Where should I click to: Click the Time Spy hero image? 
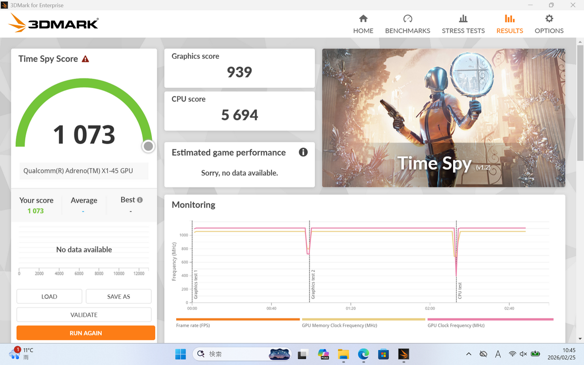pyautogui.click(x=443, y=118)
